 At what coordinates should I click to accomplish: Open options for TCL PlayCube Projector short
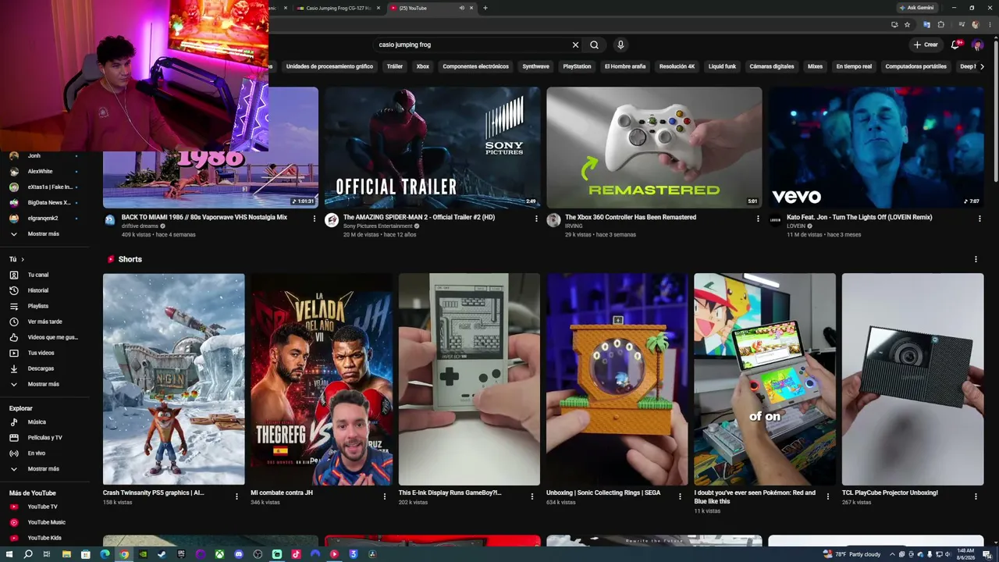coord(976,496)
